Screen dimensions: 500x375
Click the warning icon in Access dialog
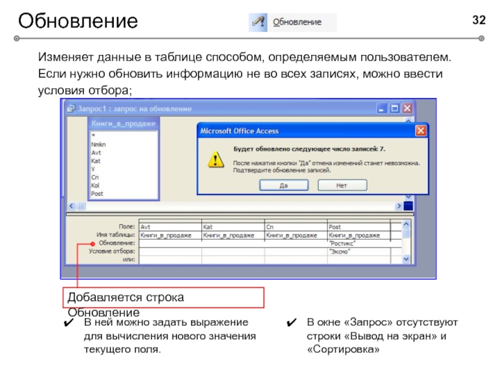pos(216,159)
